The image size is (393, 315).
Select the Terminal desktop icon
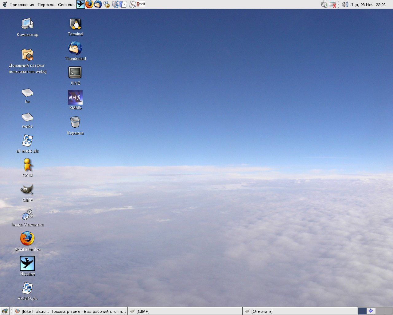tap(75, 24)
